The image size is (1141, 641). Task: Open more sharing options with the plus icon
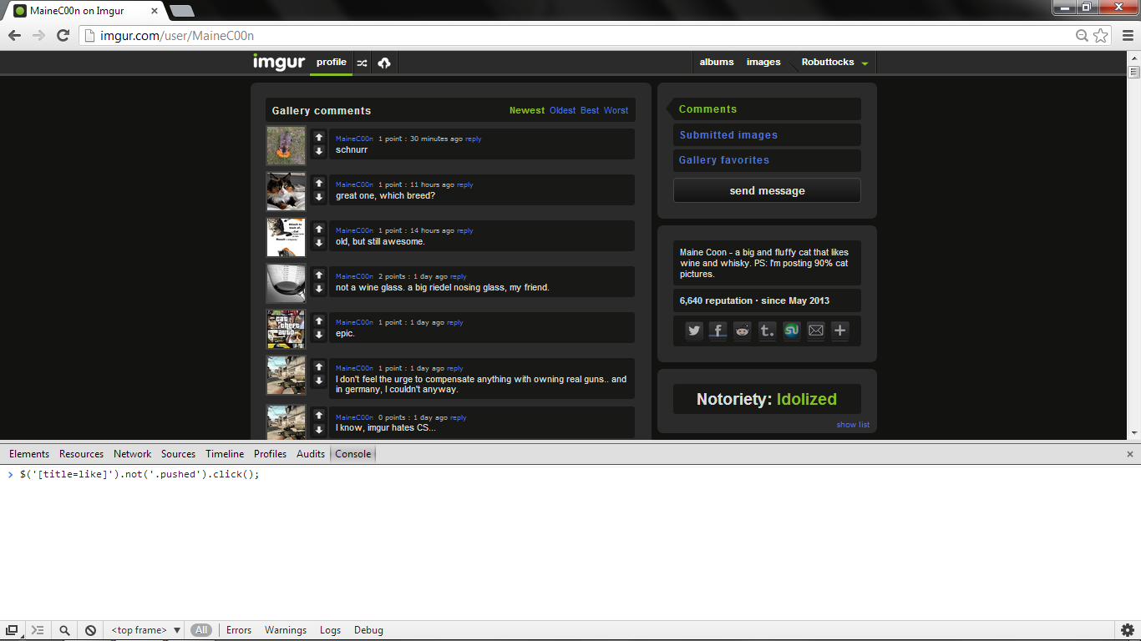(x=840, y=331)
